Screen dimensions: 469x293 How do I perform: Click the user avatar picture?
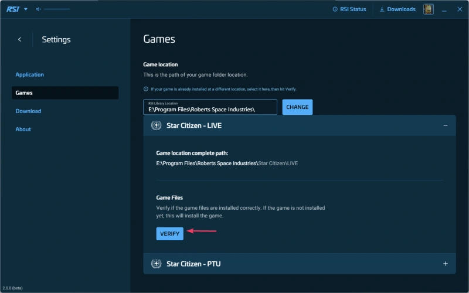(429, 9)
